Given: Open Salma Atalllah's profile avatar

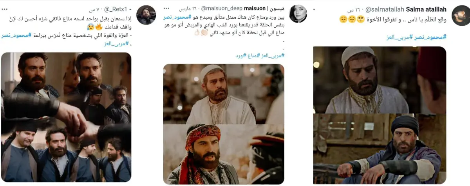Looking at the screenshot, I should point(461,16).
